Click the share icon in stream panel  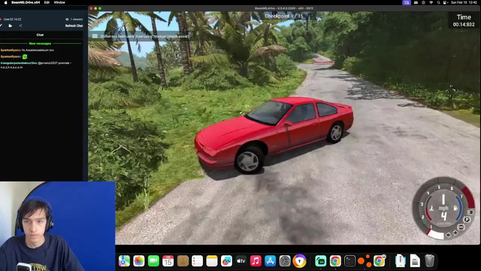coord(20,26)
